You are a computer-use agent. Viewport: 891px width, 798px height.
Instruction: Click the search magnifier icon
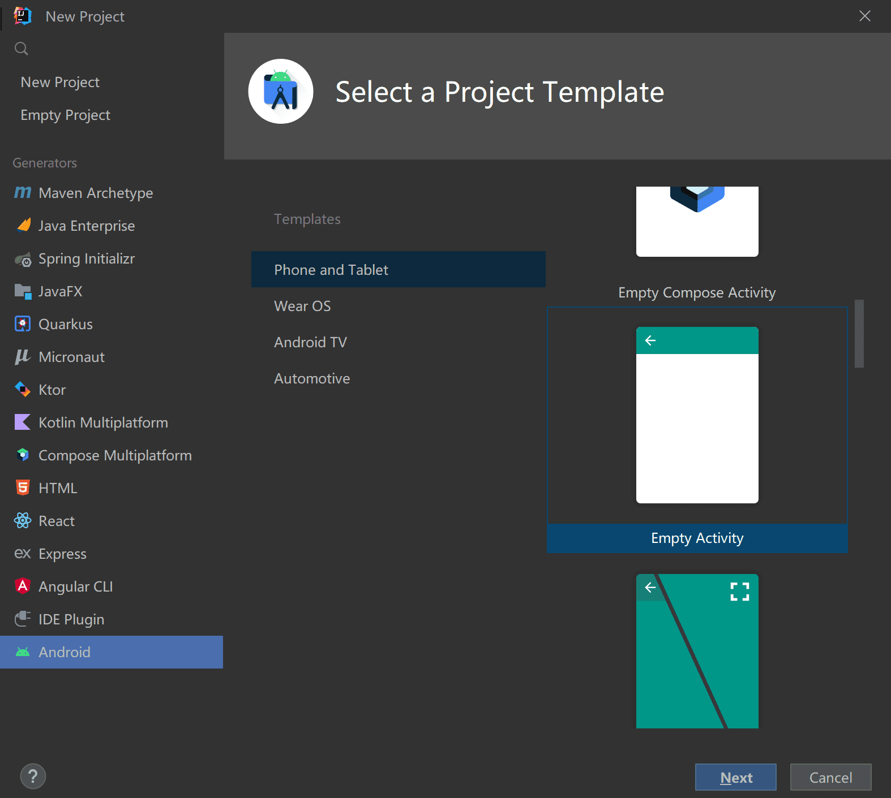(22, 49)
